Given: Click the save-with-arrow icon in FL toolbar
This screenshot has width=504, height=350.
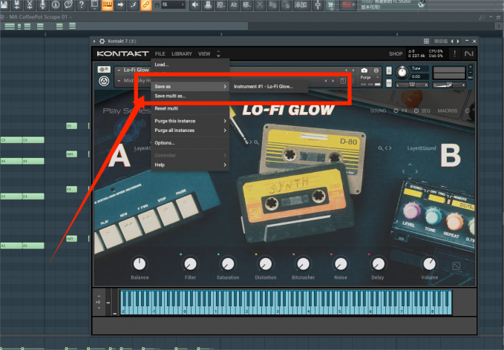Looking at the screenshot, I should (x=17, y=4).
